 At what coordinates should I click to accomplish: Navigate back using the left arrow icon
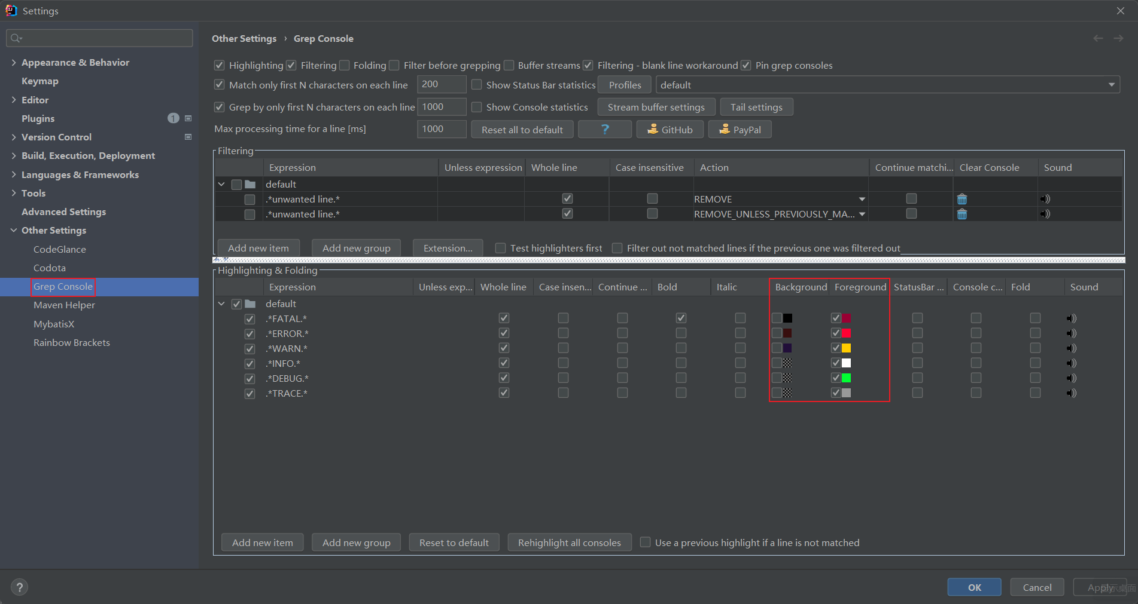[1098, 38]
